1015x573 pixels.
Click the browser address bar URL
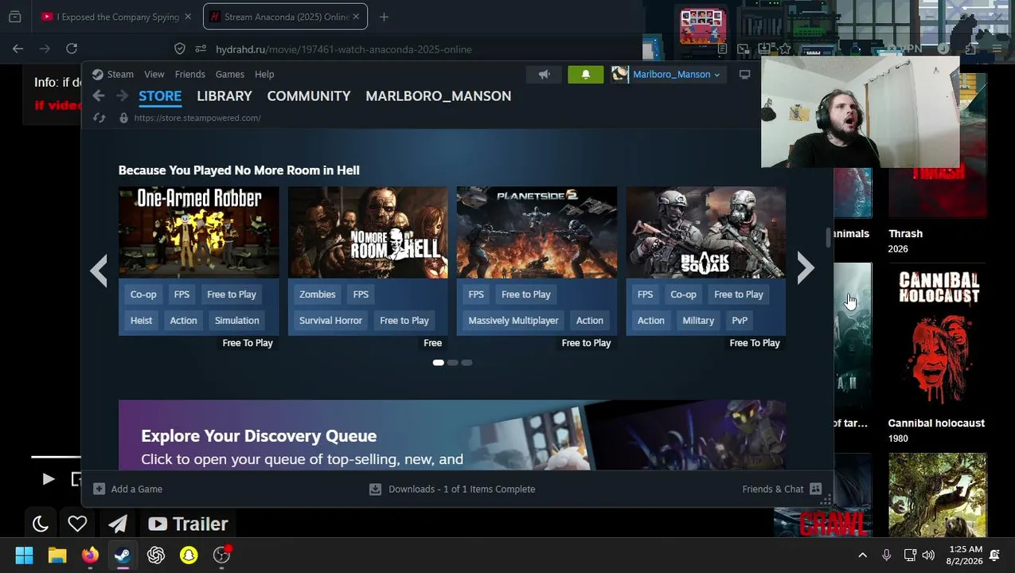click(x=344, y=49)
